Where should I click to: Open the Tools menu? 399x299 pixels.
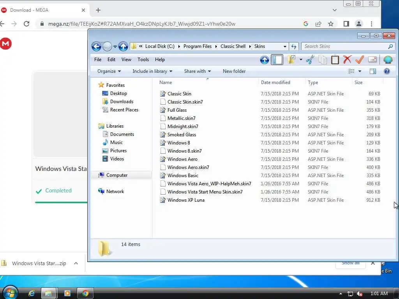coord(143,60)
